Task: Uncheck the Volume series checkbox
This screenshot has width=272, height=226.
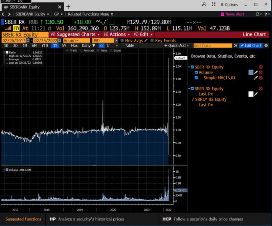Action: pyautogui.click(x=196, y=72)
